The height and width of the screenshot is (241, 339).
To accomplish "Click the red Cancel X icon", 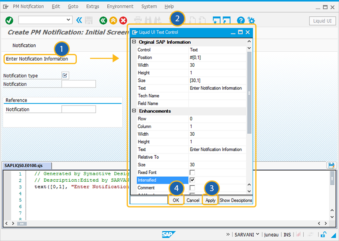I will tap(123, 21).
